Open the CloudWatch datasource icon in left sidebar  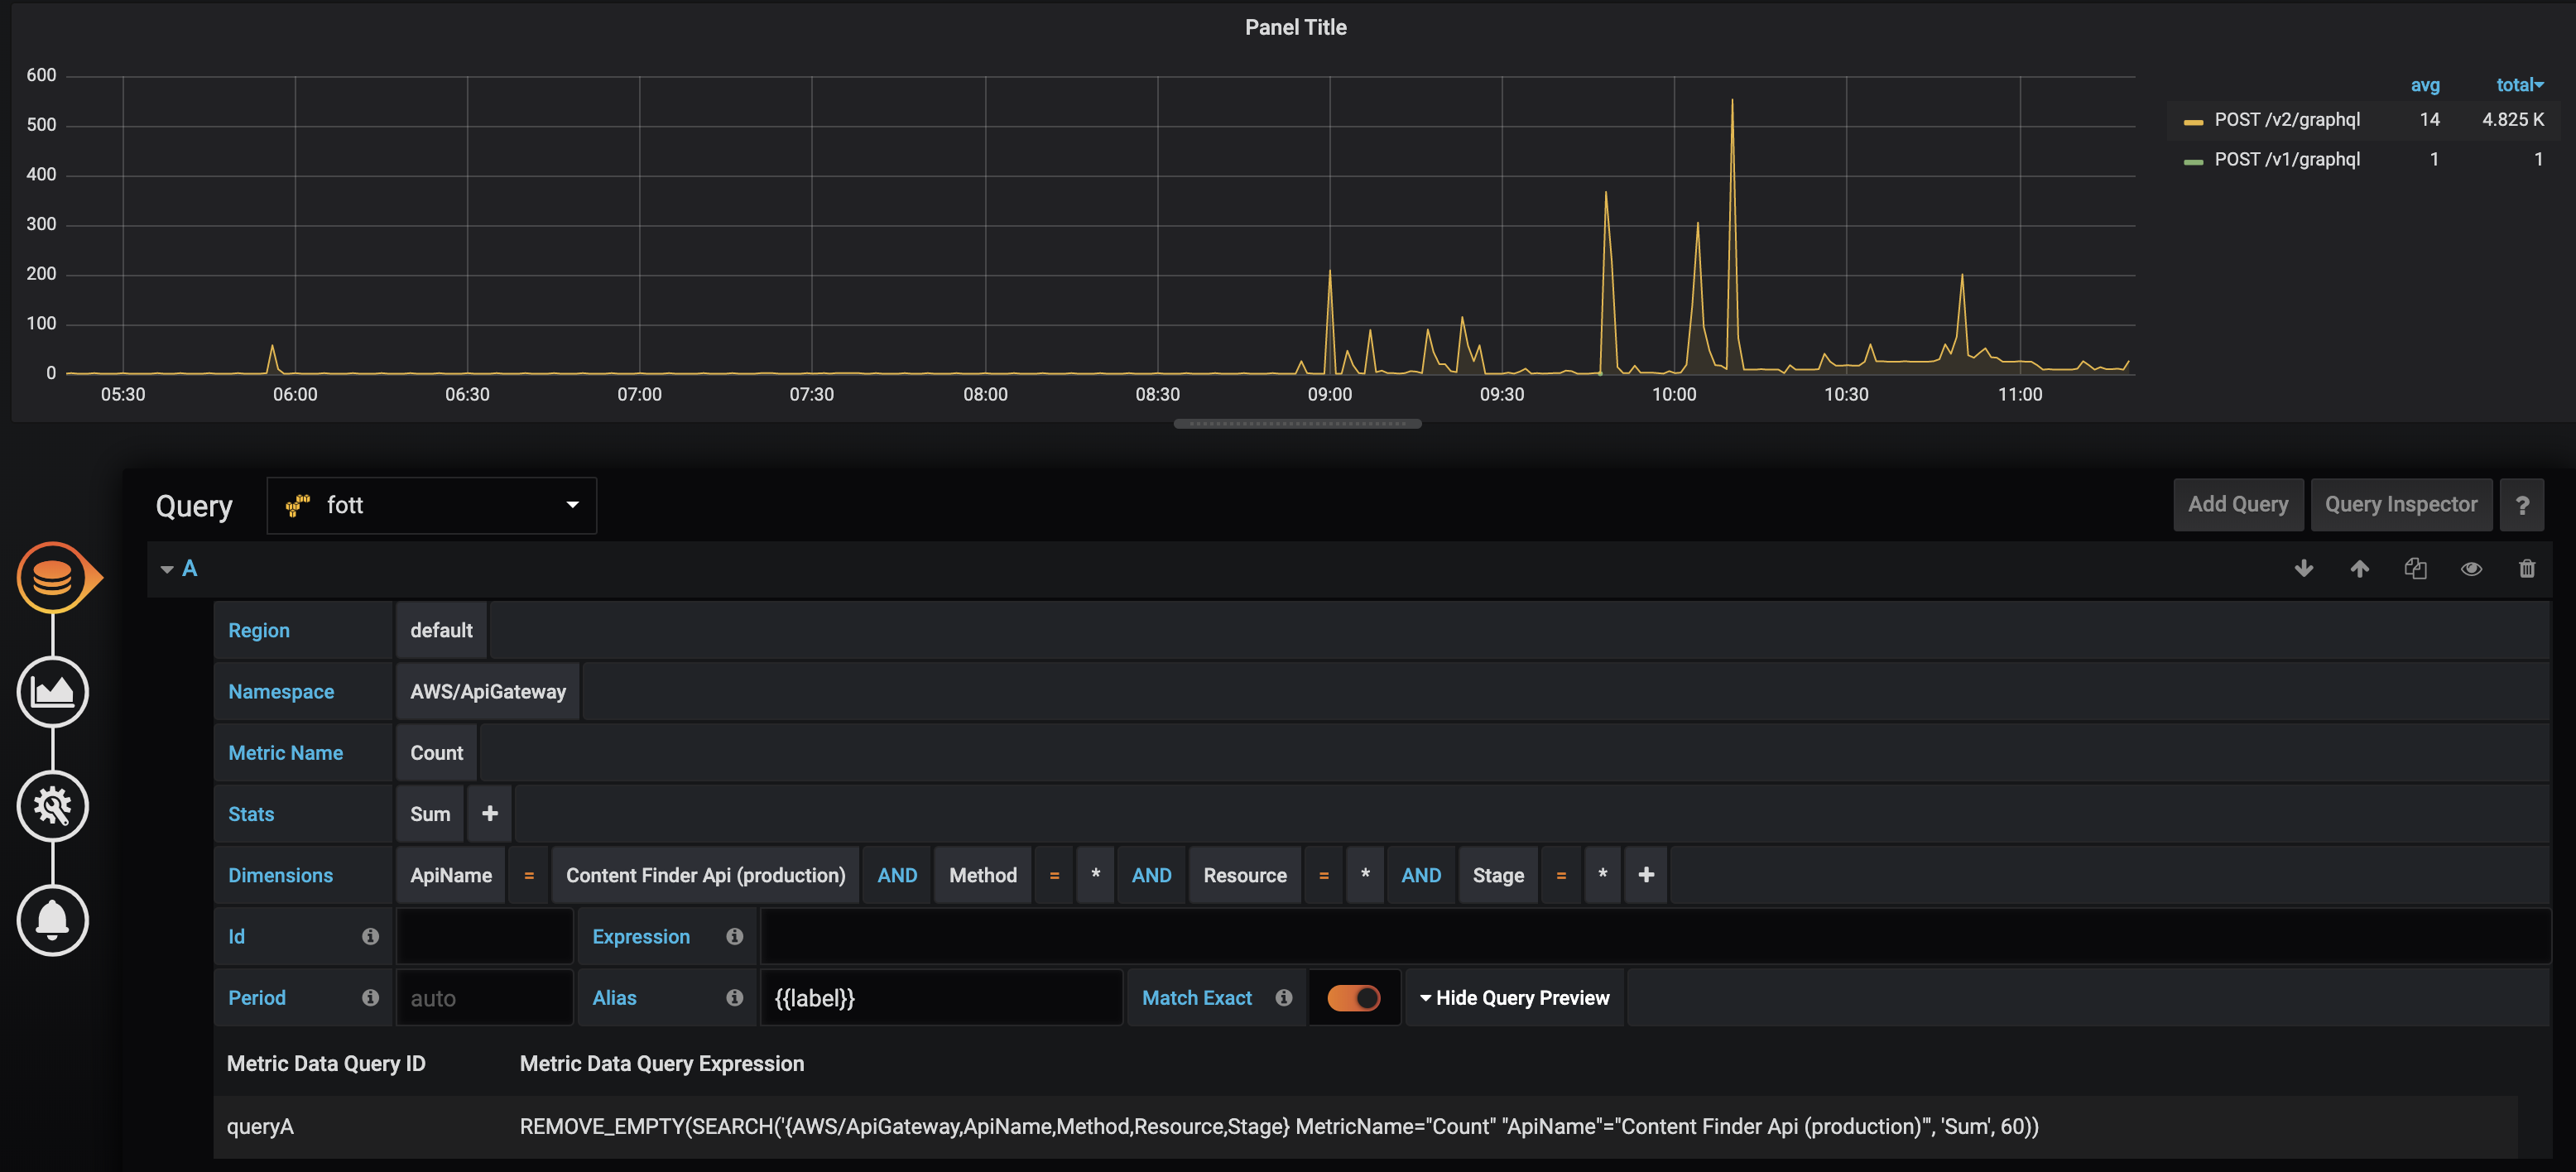click(54, 577)
